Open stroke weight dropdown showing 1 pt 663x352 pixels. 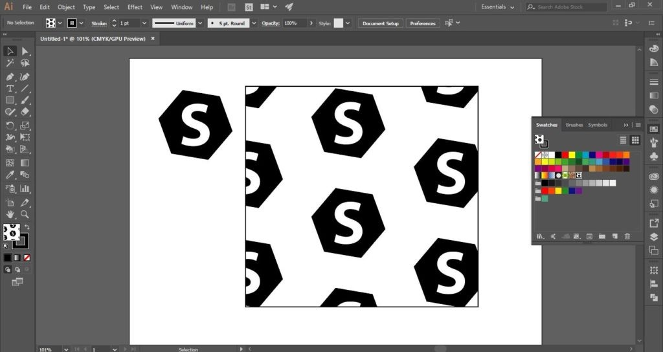tap(144, 23)
